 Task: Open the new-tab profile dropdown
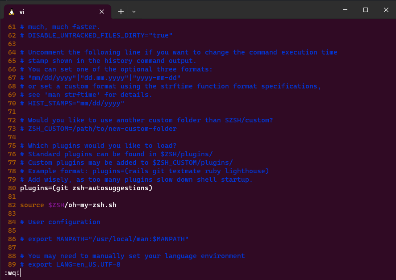(134, 12)
